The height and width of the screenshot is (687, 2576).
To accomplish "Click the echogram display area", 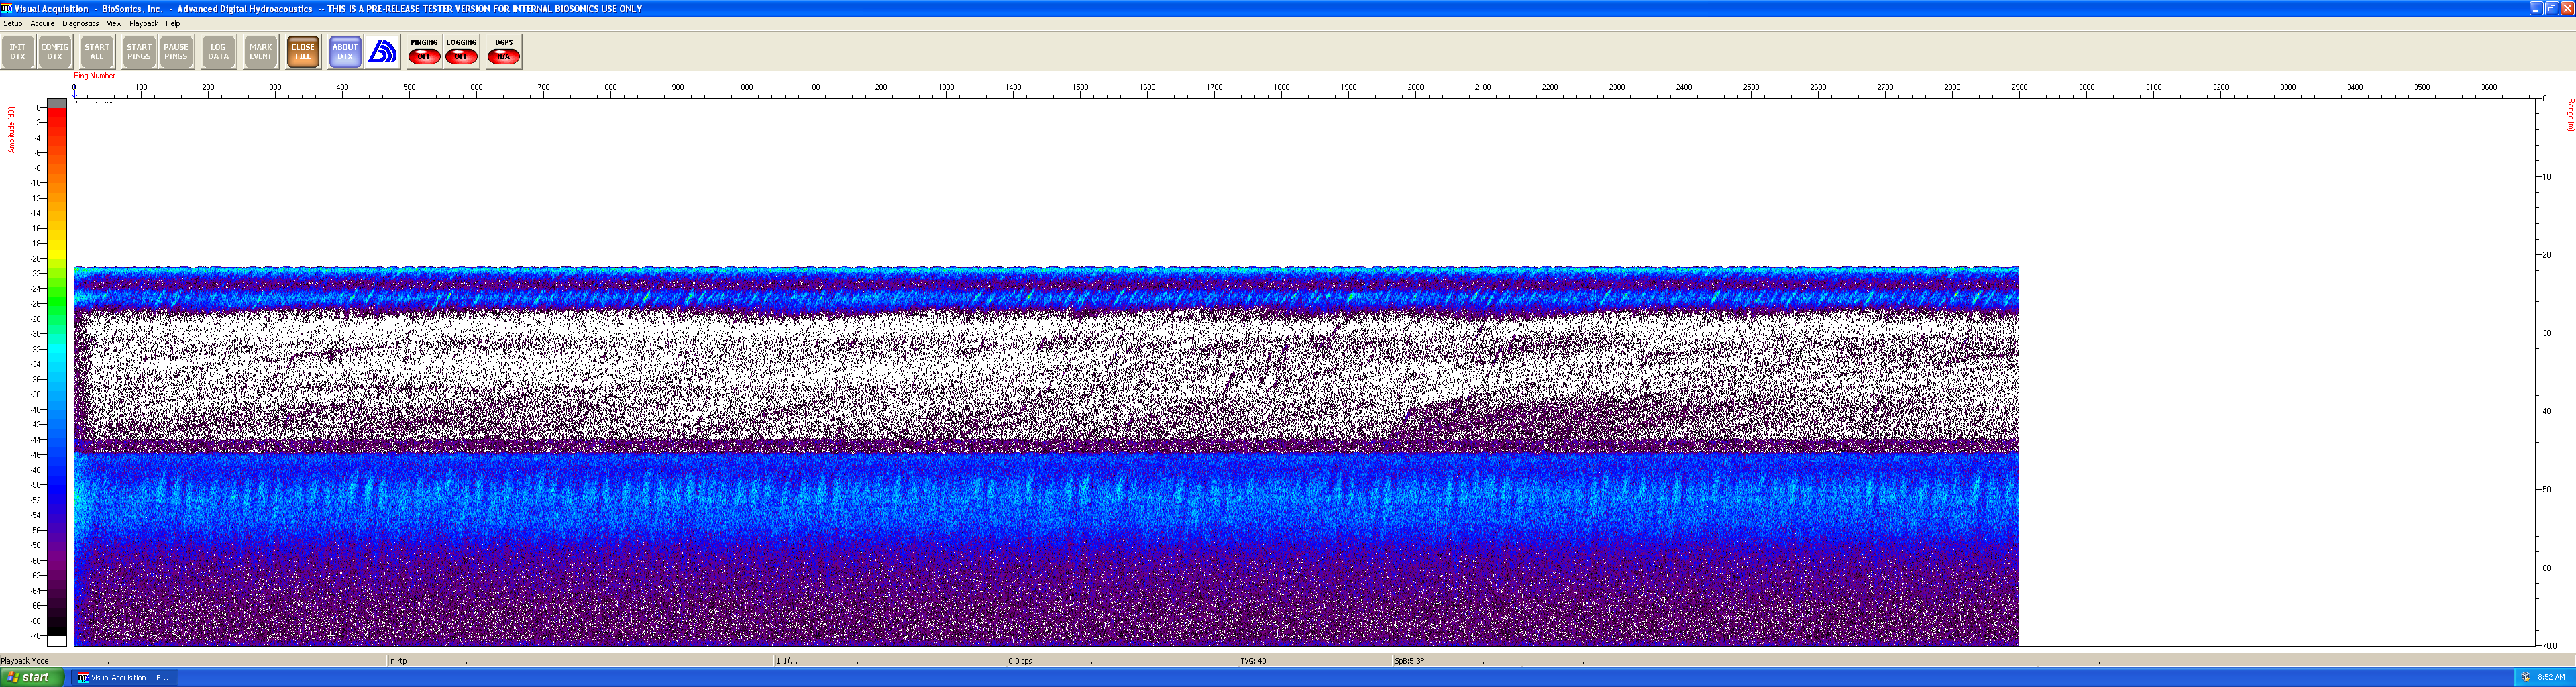I will (1304, 371).
